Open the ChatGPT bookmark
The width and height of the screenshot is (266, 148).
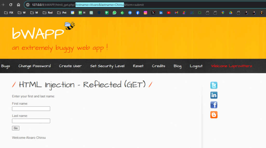(91, 13)
